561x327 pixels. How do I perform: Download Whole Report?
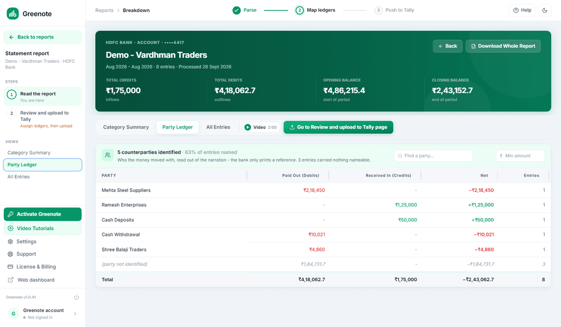(503, 46)
